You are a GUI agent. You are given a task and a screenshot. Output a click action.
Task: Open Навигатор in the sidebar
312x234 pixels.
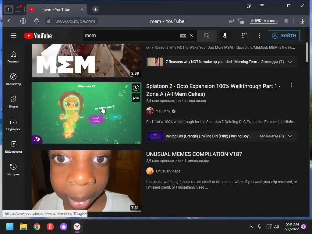[13, 80]
